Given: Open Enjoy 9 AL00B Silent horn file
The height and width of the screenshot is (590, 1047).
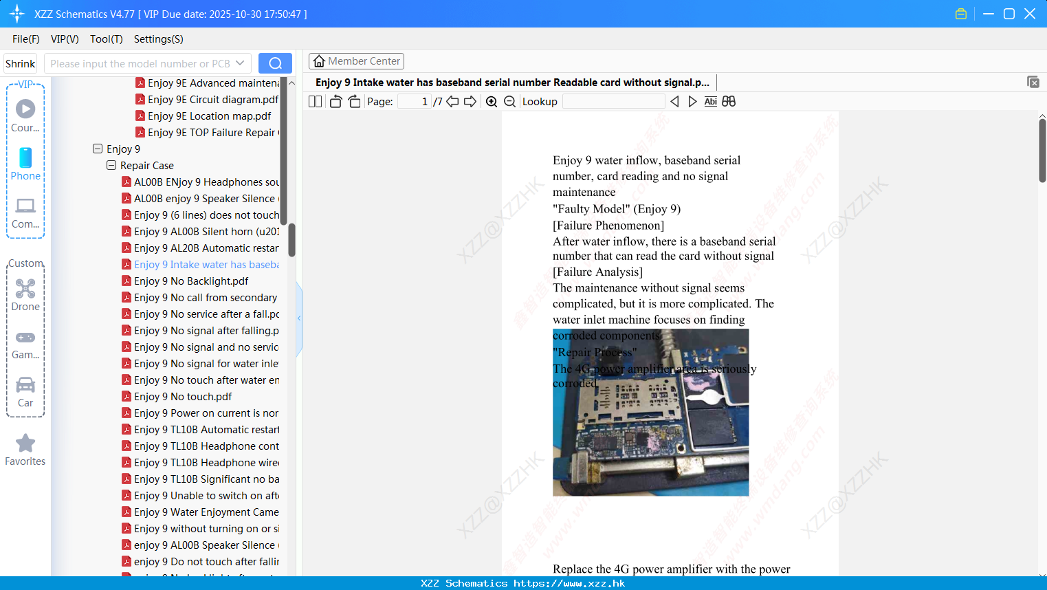Looking at the screenshot, I should (200, 231).
